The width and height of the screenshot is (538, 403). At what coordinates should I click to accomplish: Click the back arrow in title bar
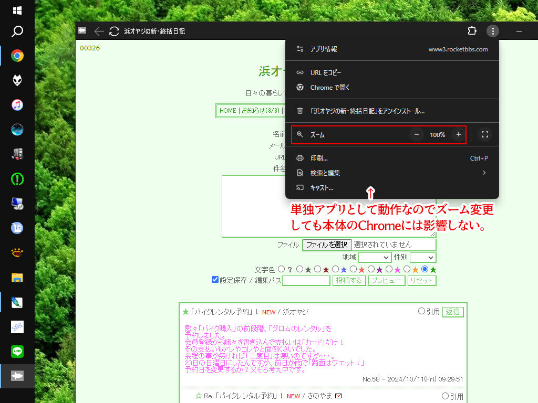[x=99, y=31]
